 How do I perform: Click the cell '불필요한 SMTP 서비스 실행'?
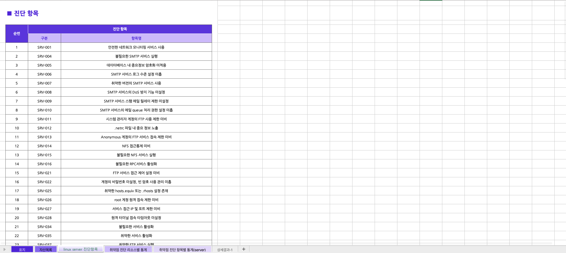pyautogui.click(x=136, y=56)
